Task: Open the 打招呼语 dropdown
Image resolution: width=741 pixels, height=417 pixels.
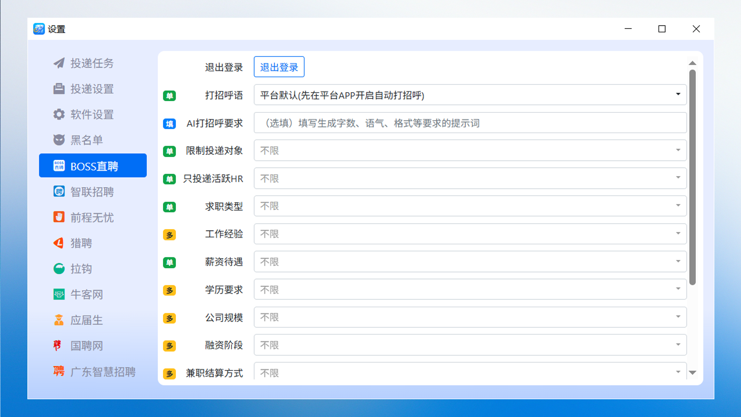Action: pos(470,95)
